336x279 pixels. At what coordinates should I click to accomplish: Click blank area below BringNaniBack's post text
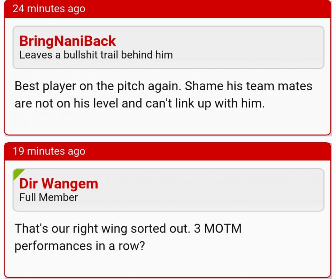[167, 122]
